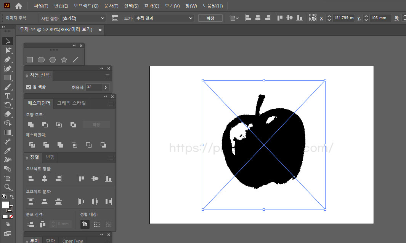Open the Effect menu
The width and height of the screenshot is (406, 243).
151,6
